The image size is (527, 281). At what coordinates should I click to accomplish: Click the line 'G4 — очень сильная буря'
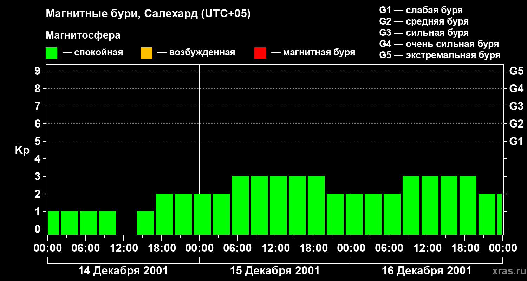pyautogui.click(x=439, y=44)
